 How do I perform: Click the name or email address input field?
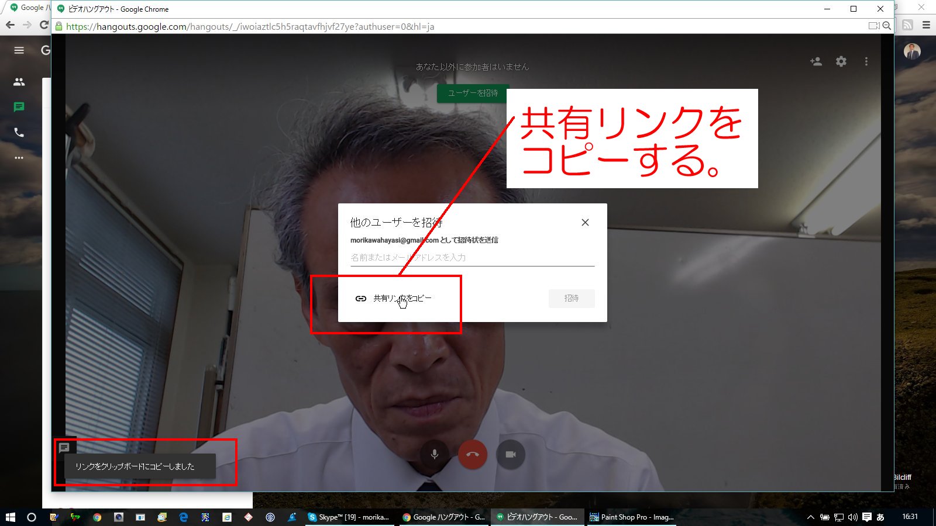click(x=472, y=257)
